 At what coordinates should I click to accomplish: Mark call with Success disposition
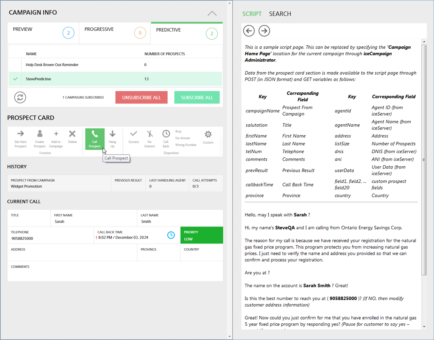pyautogui.click(x=133, y=134)
